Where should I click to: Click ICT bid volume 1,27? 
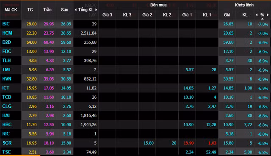point(212,88)
